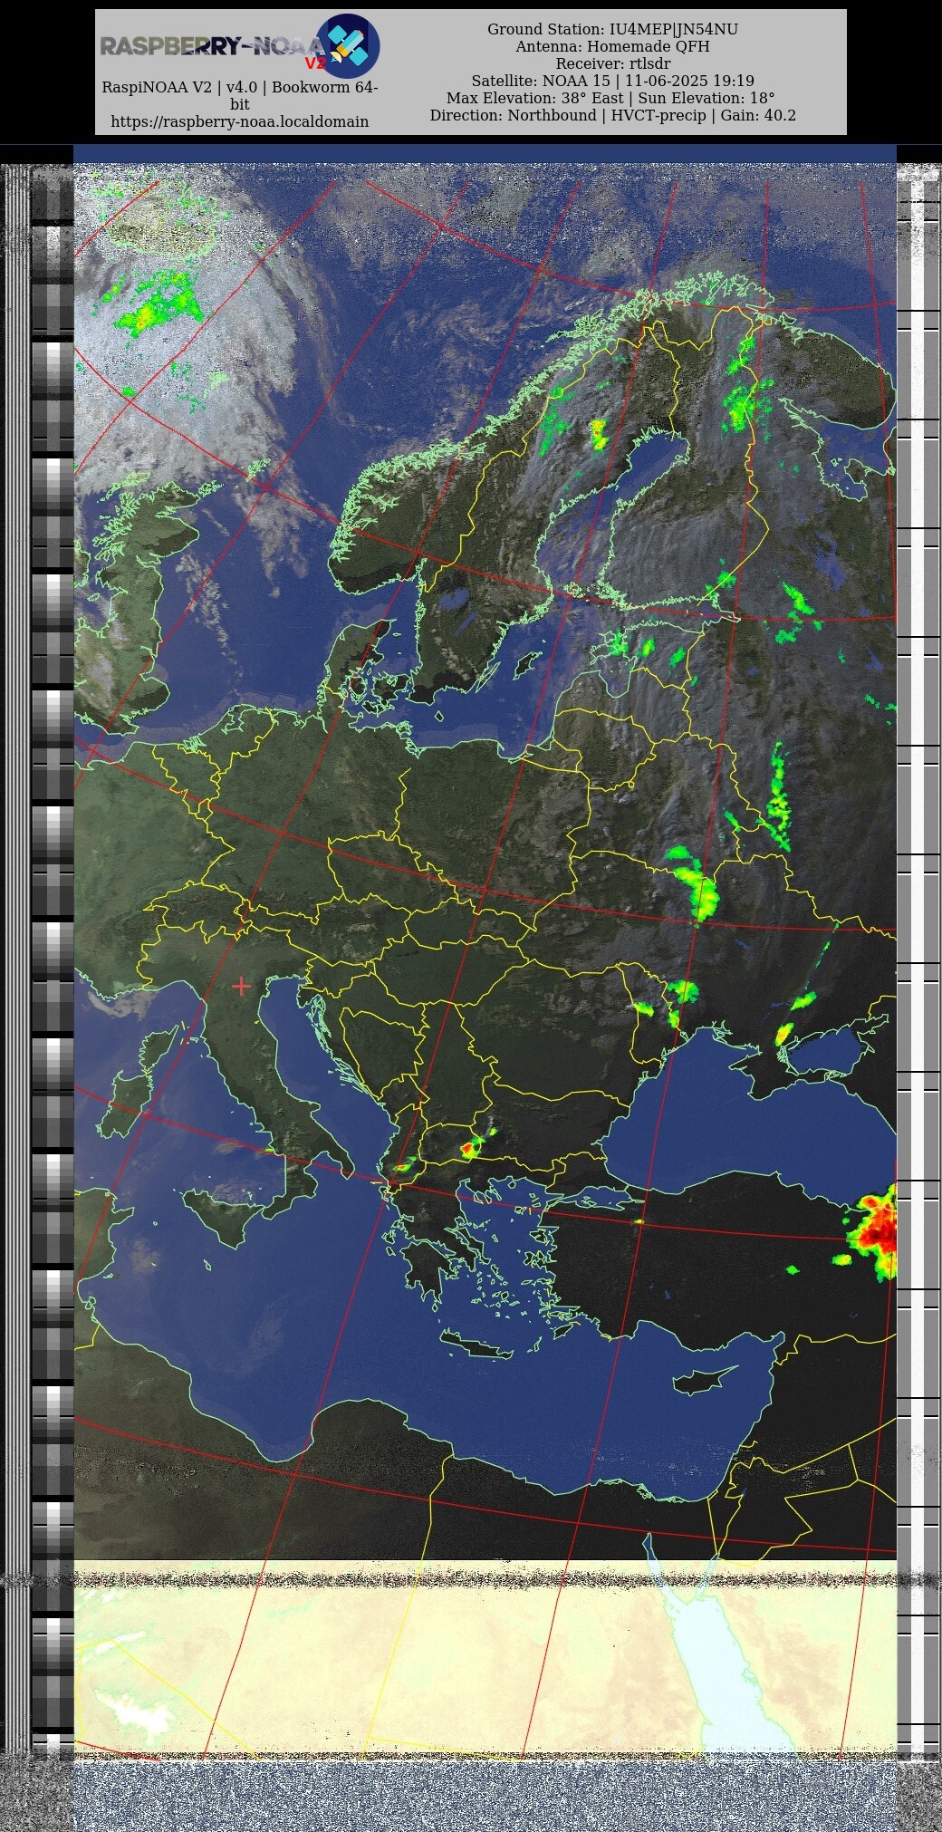Click the RASPBERRY-NOAA logo wordmark
Screen dimensions: 942x1832
[x=212, y=46]
